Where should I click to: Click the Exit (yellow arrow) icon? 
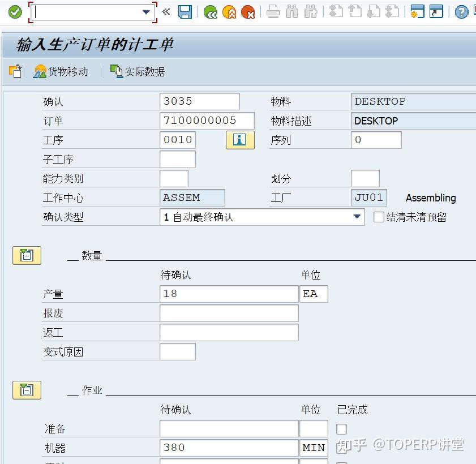coord(229,11)
